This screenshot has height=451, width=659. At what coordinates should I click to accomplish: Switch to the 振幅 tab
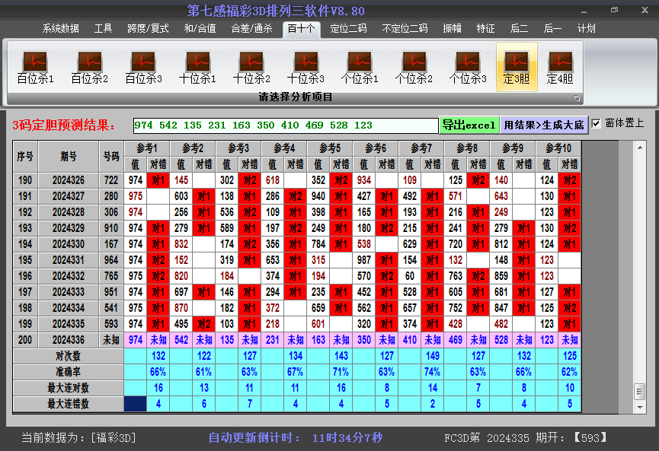pos(452,29)
